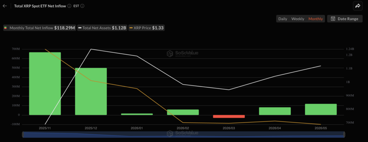
Task: Click the small 2026/01 inflow bar
Action: pyautogui.click(x=137, y=114)
